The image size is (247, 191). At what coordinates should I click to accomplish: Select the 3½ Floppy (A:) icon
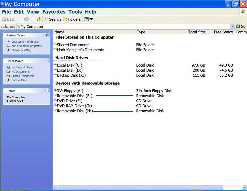tap(55, 90)
